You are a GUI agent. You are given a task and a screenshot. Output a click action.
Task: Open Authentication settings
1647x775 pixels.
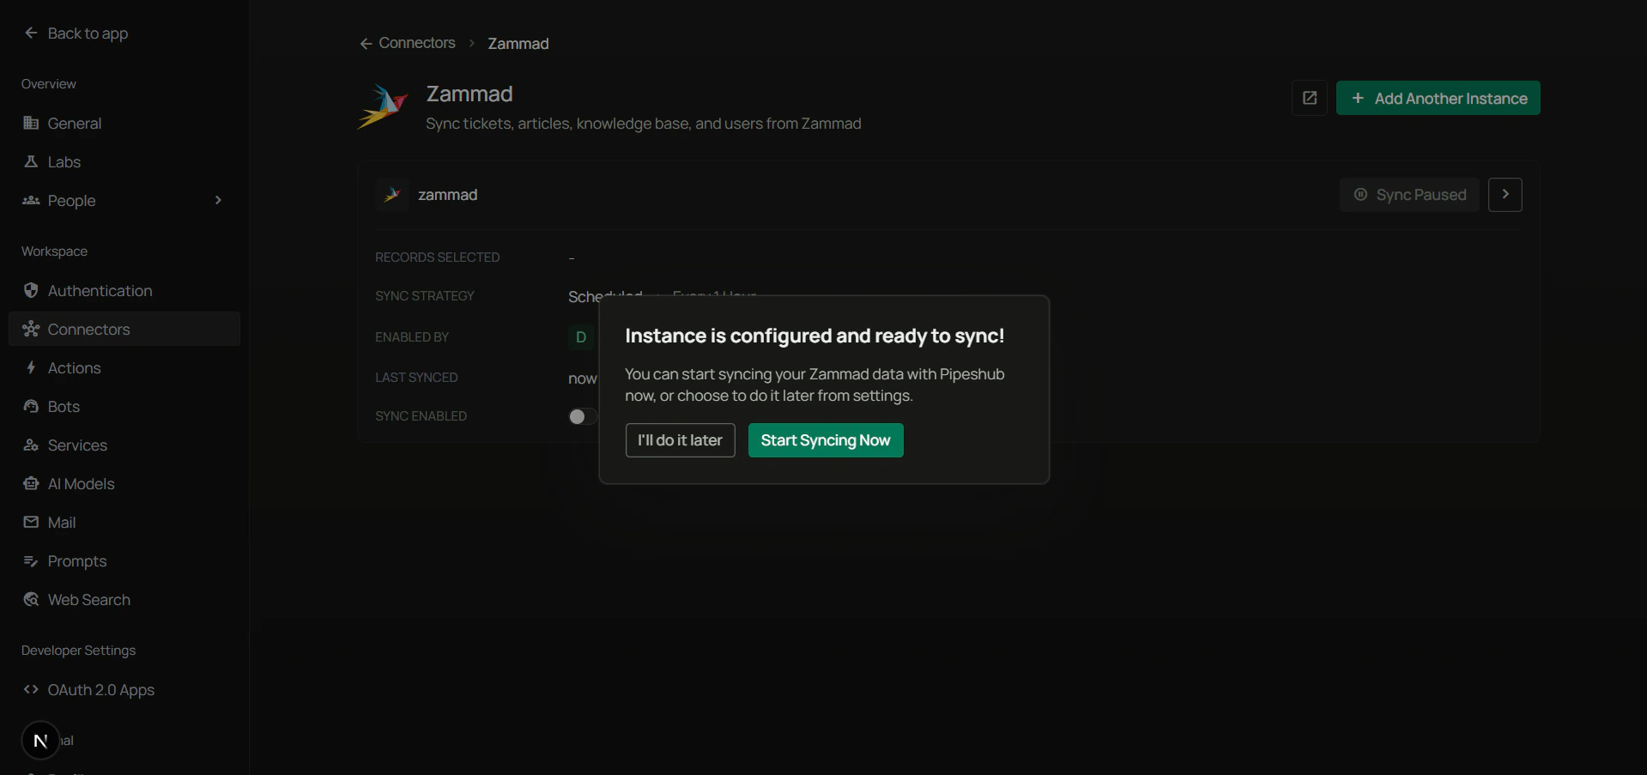pyautogui.click(x=124, y=290)
